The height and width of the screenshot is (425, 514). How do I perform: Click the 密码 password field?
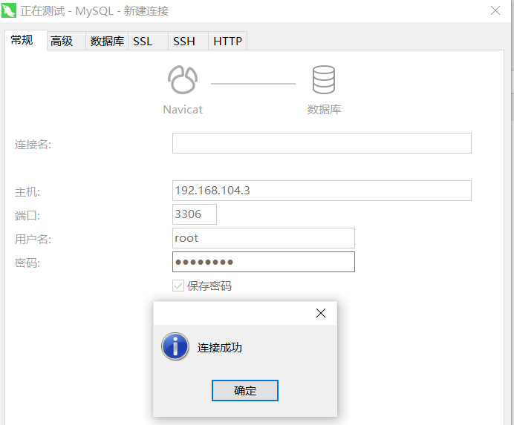tap(264, 262)
